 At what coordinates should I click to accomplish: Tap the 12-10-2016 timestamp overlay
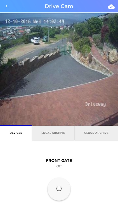tap(35, 22)
